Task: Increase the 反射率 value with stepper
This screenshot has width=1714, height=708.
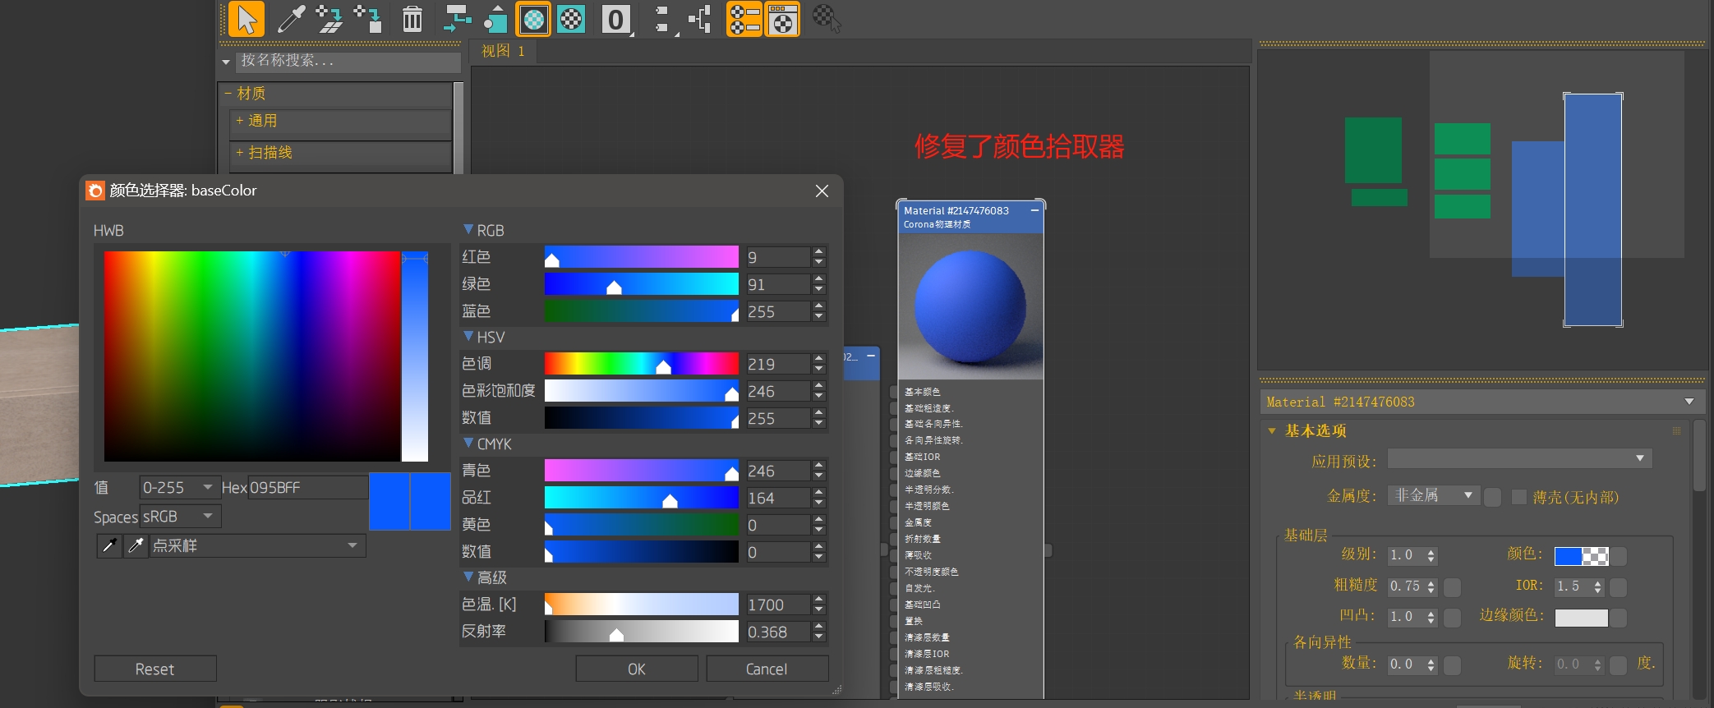Action: (x=818, y=627)
